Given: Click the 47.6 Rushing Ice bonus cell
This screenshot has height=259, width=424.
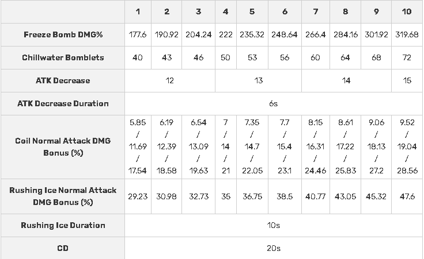Looking at the screenshot, I should tap(407, 196).
